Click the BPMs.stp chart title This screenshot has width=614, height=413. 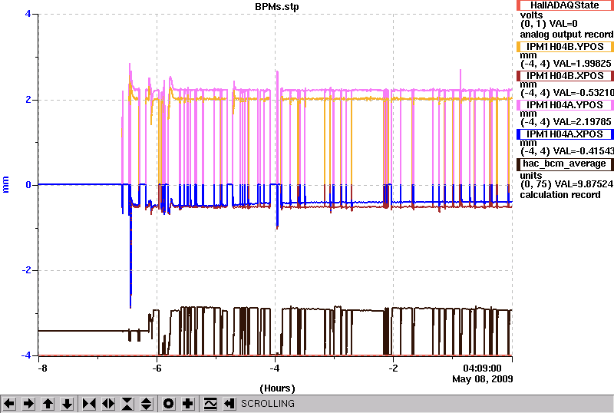(x=277, y=7)
